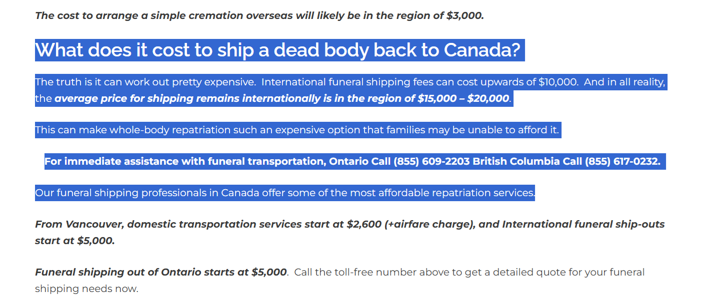The width and height of the screenshot is (710, 300).
Task: Click the $15,000 – $20,000 price range
Action: click(463, 98)
